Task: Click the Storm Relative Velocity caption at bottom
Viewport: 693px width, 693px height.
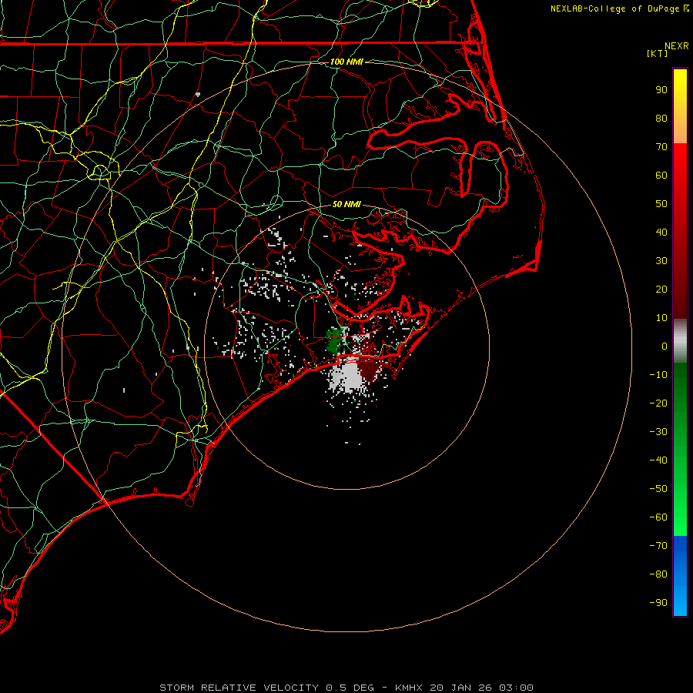Action: pyautogui.click(x=346, y=688)
